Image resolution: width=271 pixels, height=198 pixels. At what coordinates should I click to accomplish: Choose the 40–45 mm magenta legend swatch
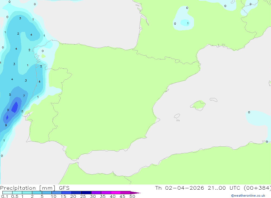pos(116,193)
